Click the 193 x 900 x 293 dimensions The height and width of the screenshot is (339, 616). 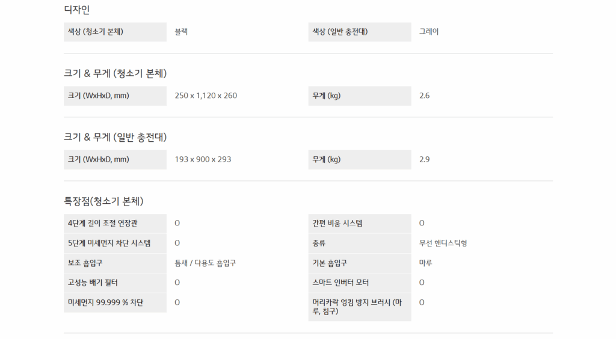point(203,159)
